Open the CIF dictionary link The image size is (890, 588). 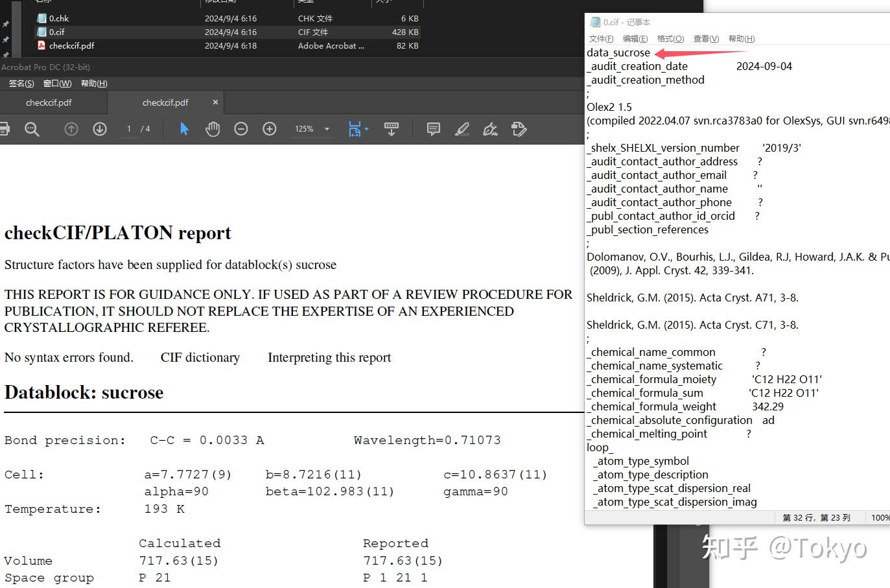[200, 357]
